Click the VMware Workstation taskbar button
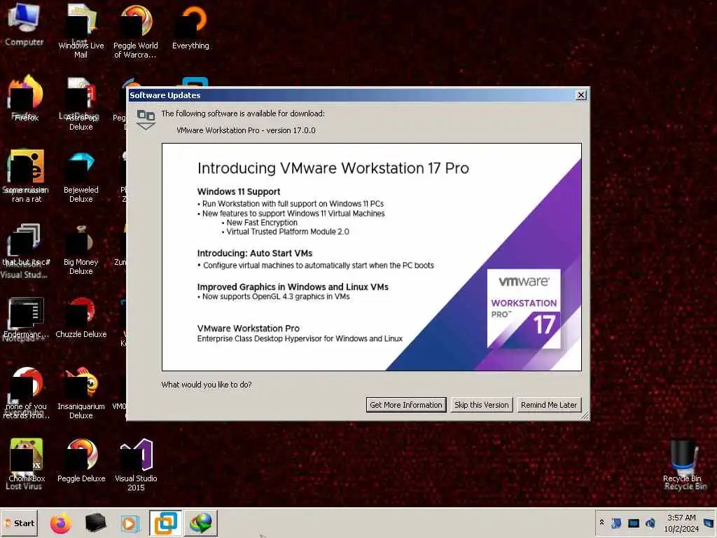The height and width of the screenshot is (538, 717). (165, 523)
